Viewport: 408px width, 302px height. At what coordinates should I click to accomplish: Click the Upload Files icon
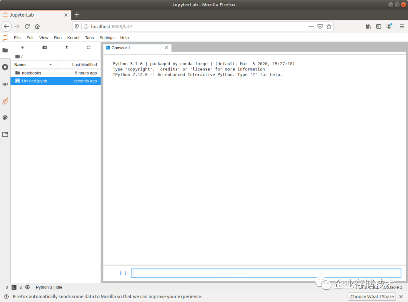66,47
